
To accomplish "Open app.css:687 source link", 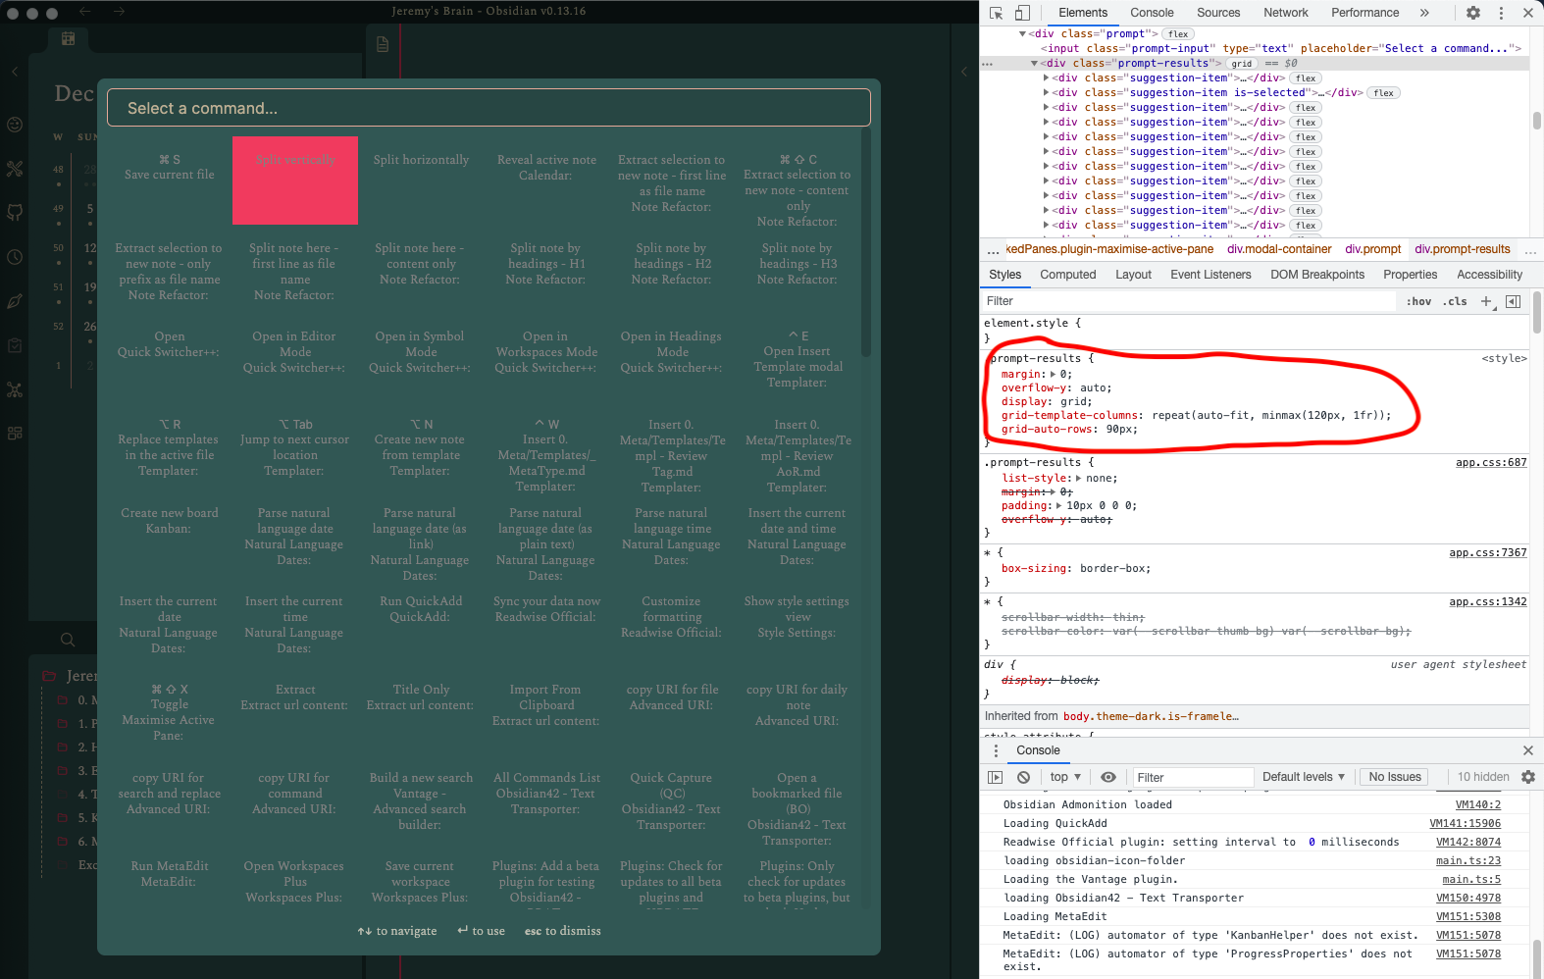I will tap(1491, 462).
